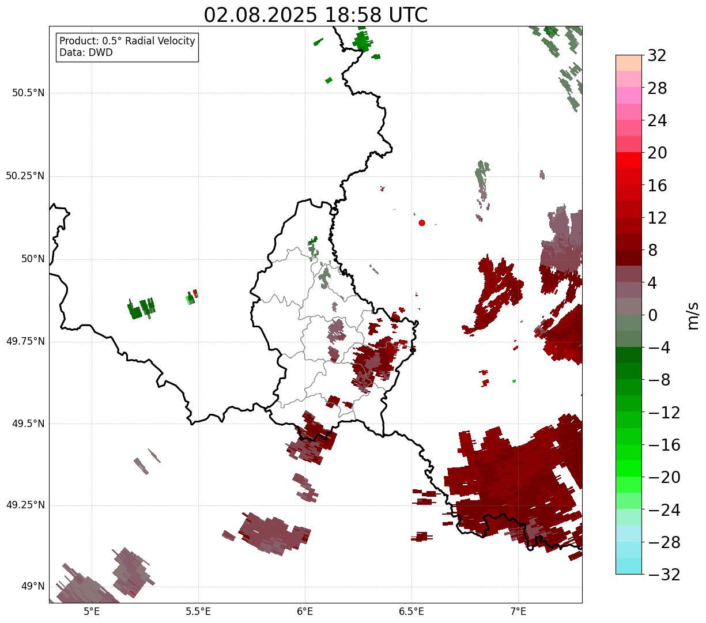
Task: Click the colorbar value 28
Action: click(x=657, y=88)
